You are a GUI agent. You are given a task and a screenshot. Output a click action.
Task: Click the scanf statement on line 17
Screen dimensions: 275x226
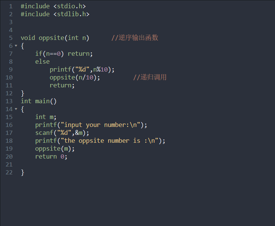pos(62,133)
